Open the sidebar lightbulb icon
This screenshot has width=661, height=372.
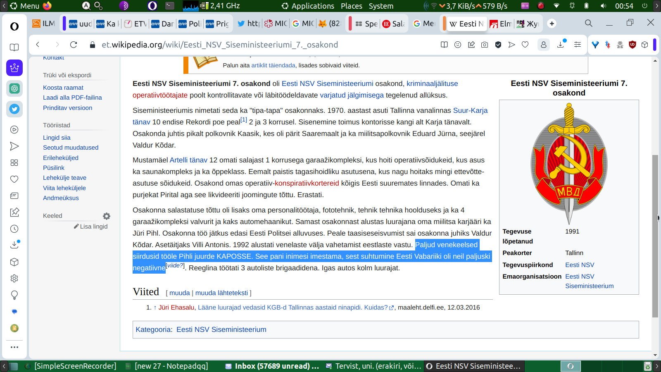point(14,295)
